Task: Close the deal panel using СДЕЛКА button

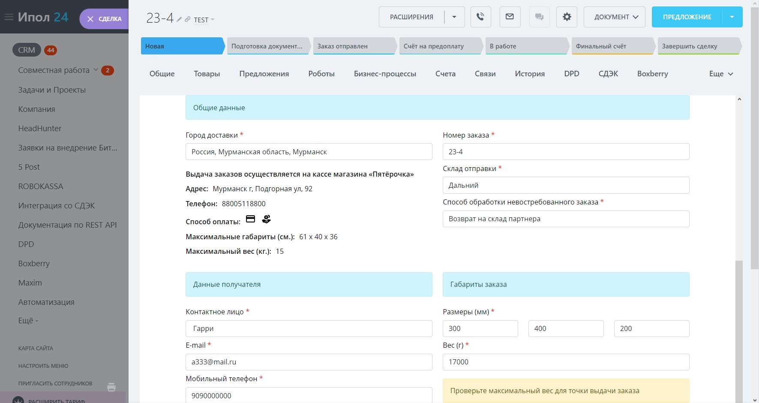Action: [x=104, y=19]
